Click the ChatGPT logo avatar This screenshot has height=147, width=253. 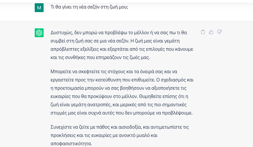(x=39, y=33)
